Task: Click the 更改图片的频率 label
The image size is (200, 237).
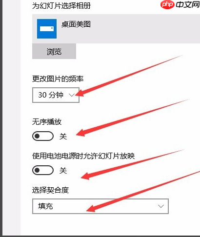Action: (58, 79)
